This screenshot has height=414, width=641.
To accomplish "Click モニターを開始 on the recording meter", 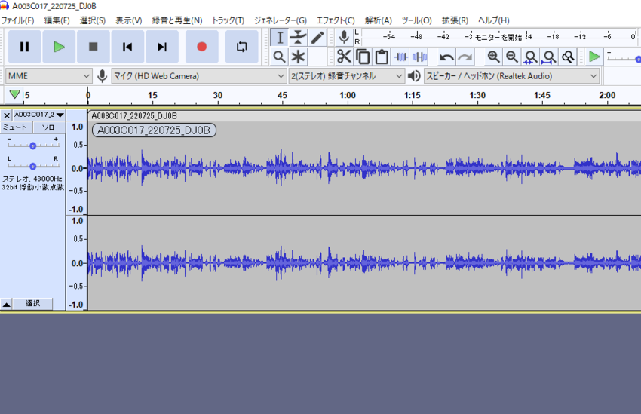I will click(498, 37).
